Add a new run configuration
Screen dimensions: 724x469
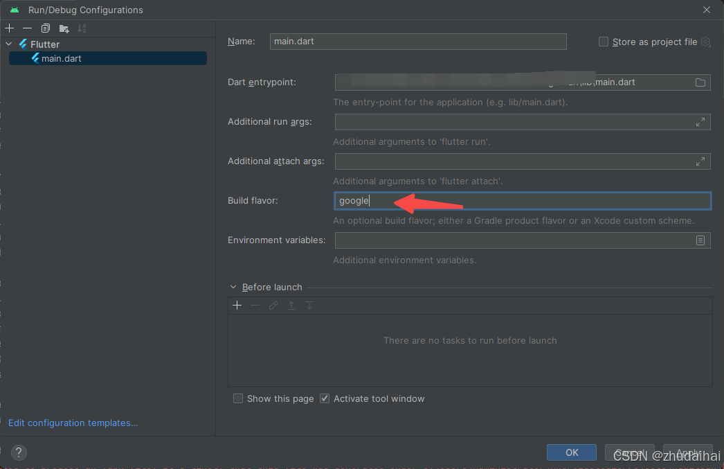click(9, 28)
